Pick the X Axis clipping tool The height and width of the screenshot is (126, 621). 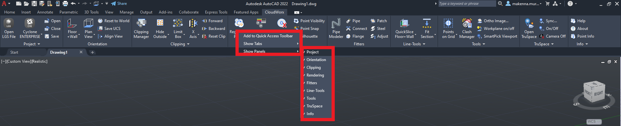[193, 28]
